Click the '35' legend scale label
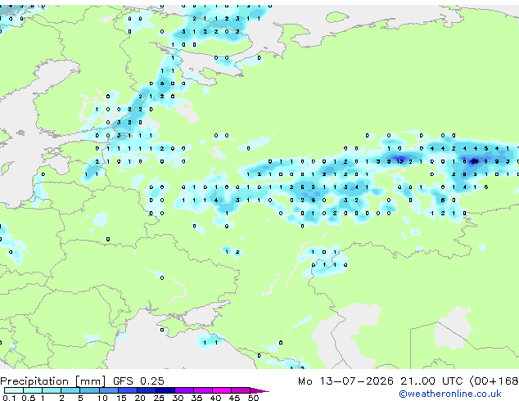Screen dimensions: 519x401 [x=196, y=398]
